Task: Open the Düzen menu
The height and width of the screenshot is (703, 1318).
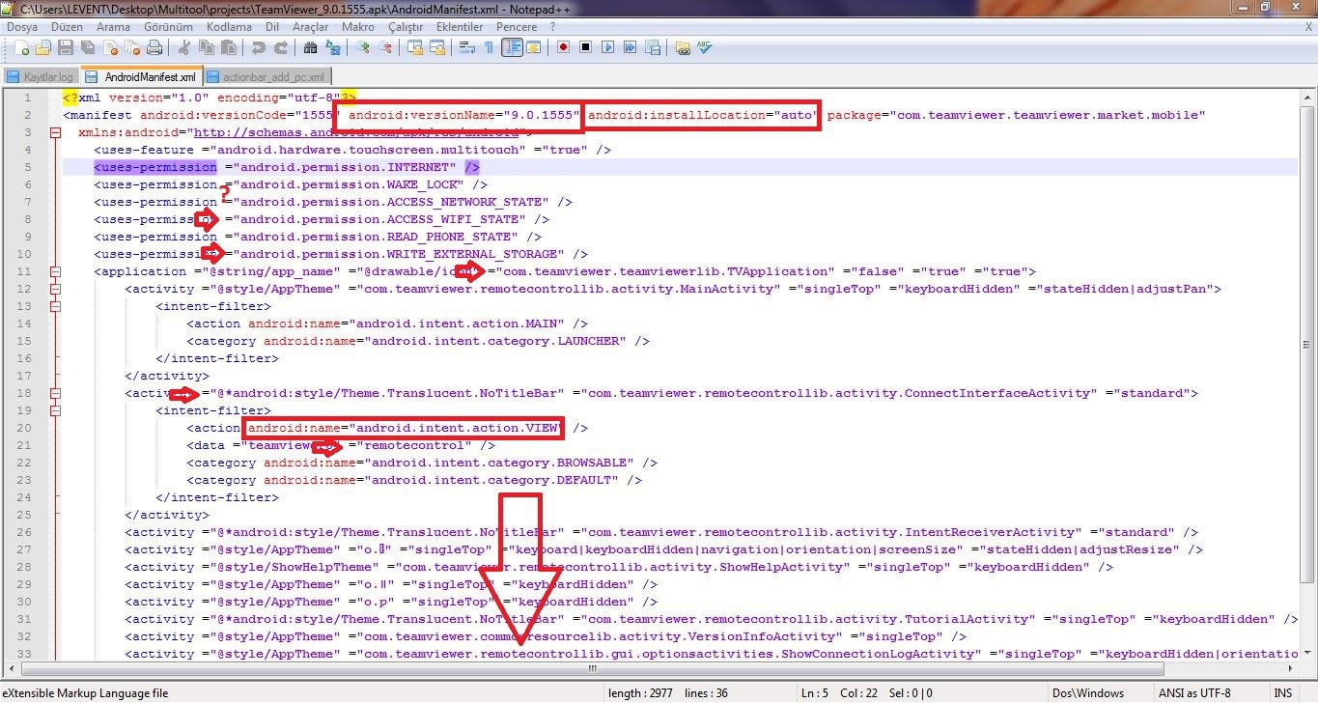Action: tap(66, 27)
